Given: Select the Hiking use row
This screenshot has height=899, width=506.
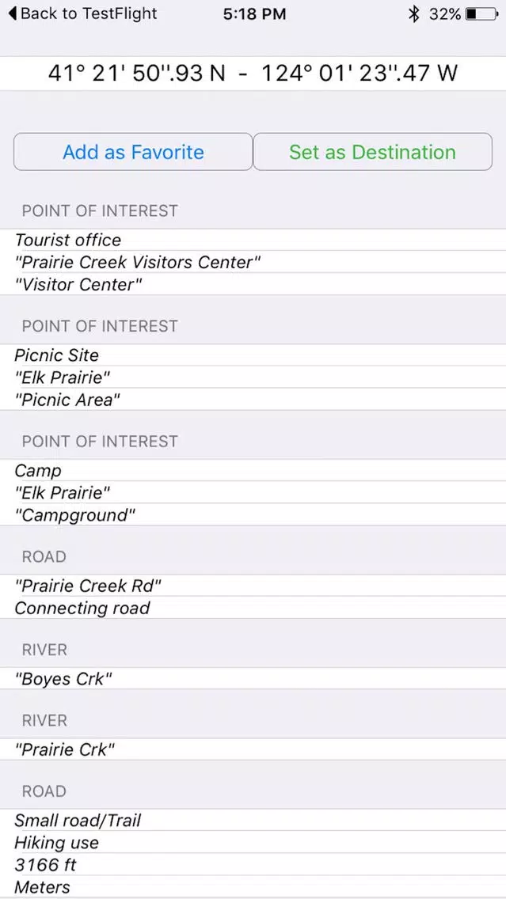Looking at the screenshot, I should click(253, 842).
